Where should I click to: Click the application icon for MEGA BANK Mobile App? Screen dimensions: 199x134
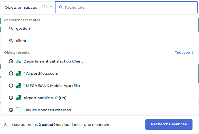click(18, 86)
